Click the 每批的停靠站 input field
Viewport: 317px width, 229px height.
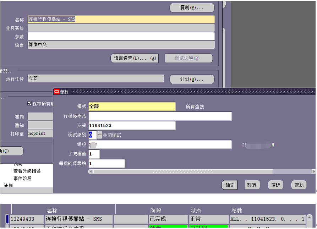point(107,164)
